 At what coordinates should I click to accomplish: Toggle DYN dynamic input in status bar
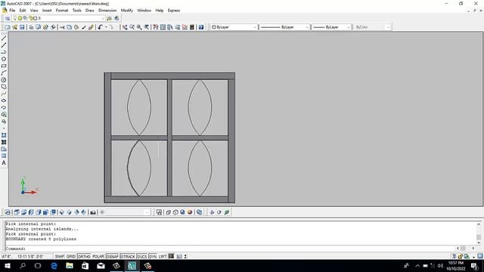[153, 256]
